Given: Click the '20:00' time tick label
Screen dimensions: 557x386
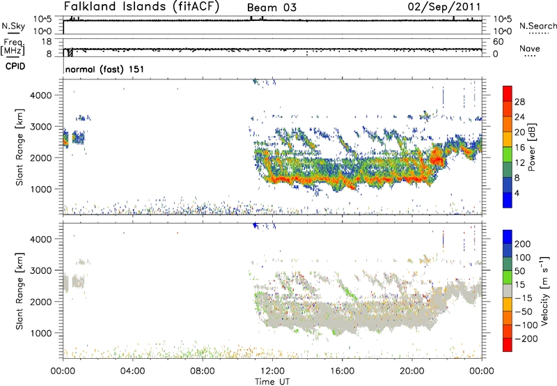Looking at the screenshot, I should (412, 371).
